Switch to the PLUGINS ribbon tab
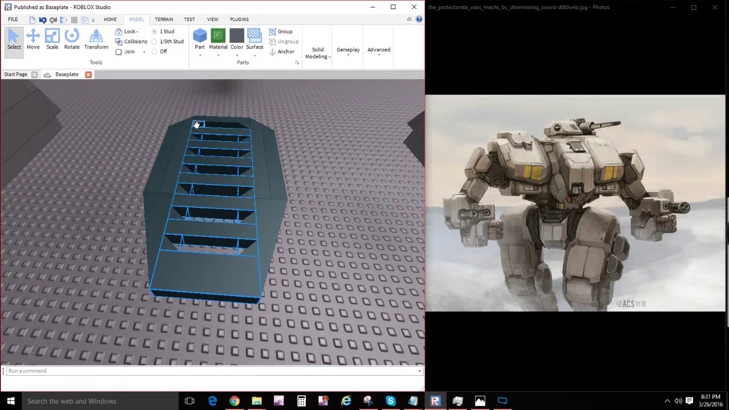The width and height of the screenshot is (729, 410). click(x=239, y=19)
